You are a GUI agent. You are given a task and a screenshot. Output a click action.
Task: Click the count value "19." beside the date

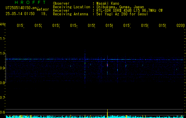(44, 14)
